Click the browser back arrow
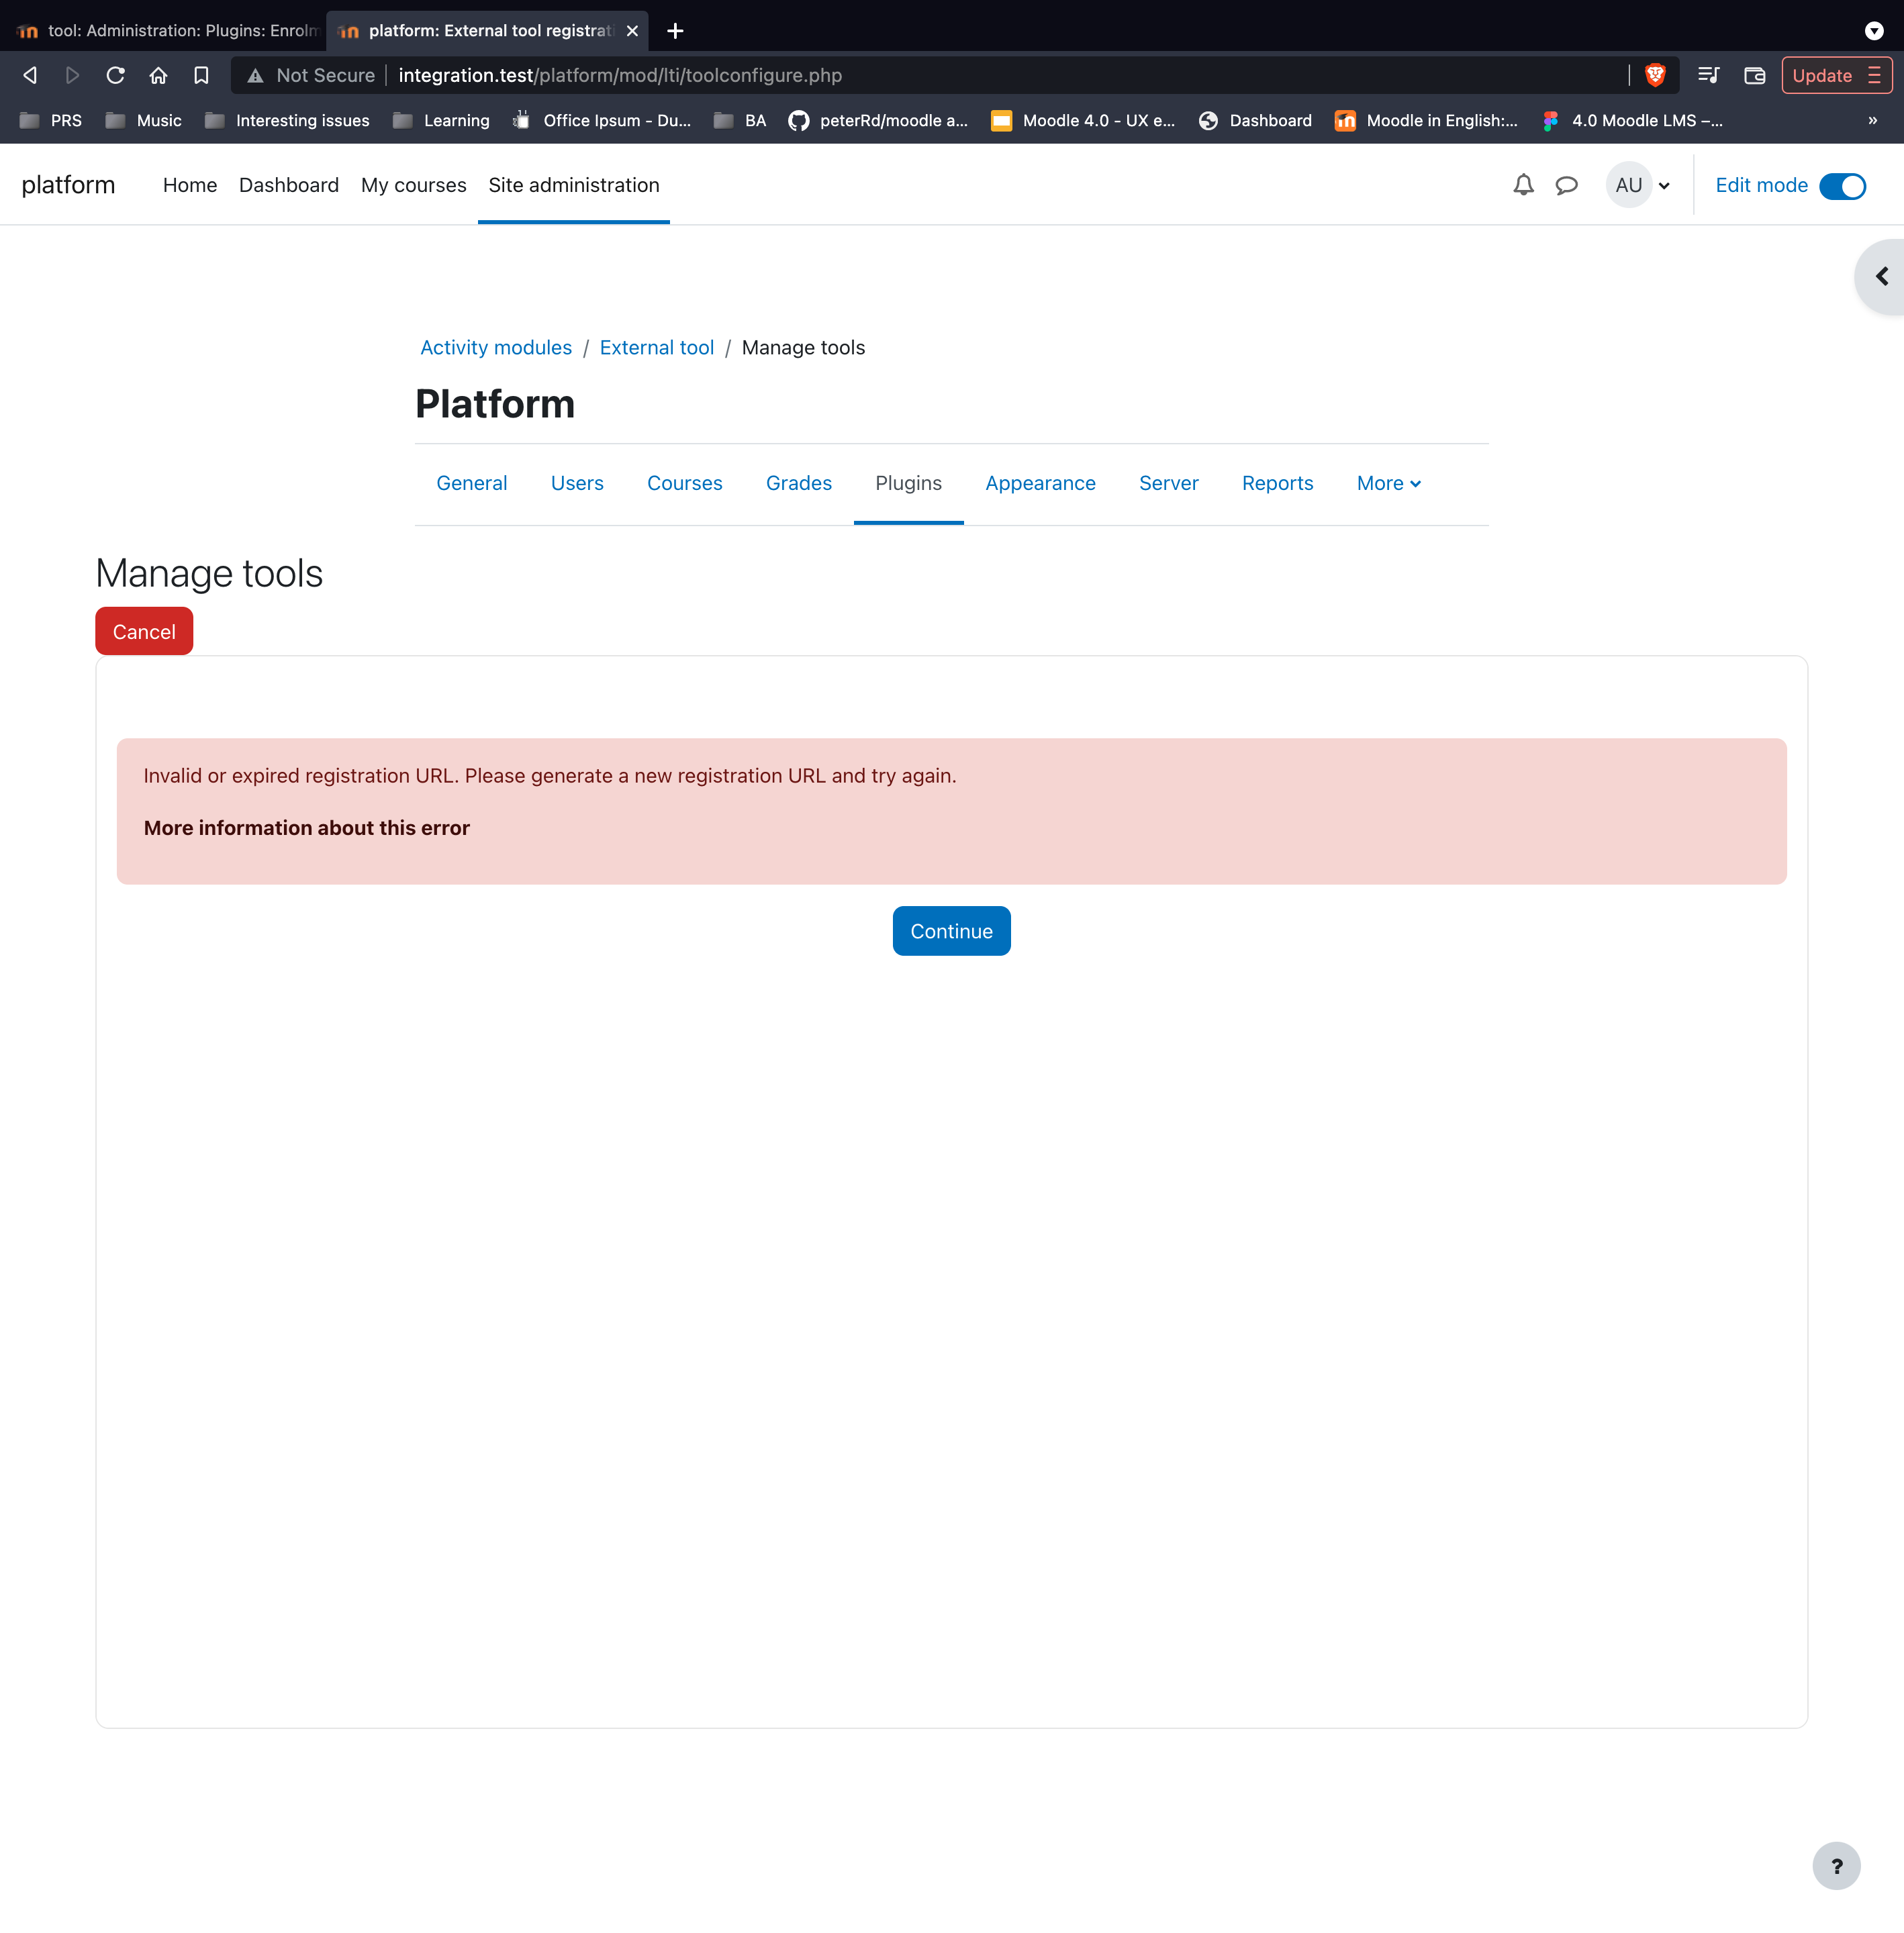Screen dimensions: 1904x1933 pyautogui.click(x=30, y=75)
